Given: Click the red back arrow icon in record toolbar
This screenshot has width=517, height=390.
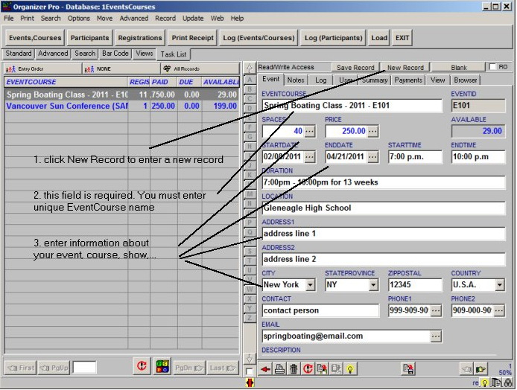Looking at the screenshot, I should coord(266,368).
